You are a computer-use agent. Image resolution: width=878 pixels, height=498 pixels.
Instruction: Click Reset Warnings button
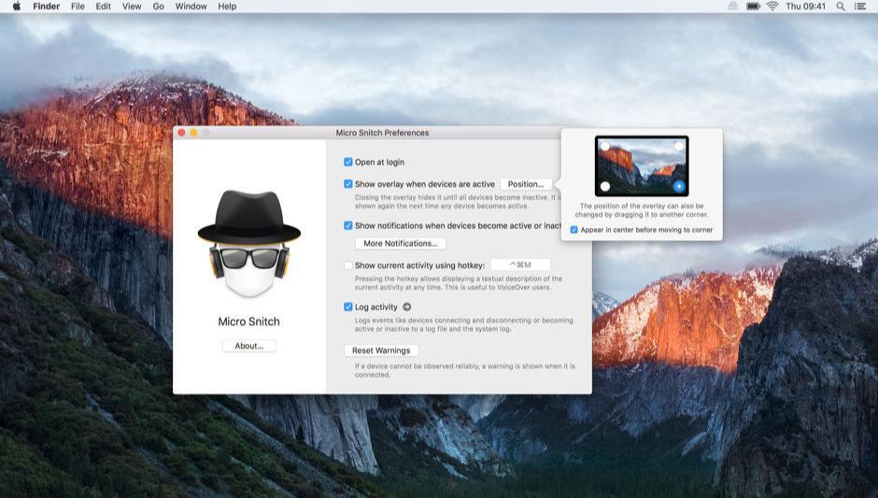[381, 350]
